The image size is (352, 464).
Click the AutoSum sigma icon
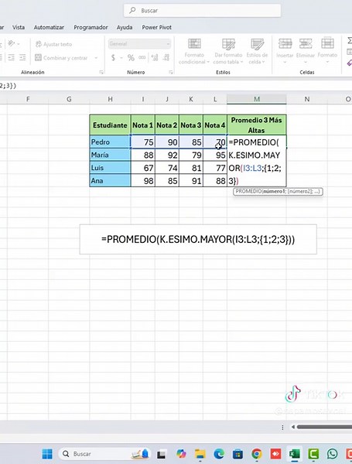[x=350, y=41]
